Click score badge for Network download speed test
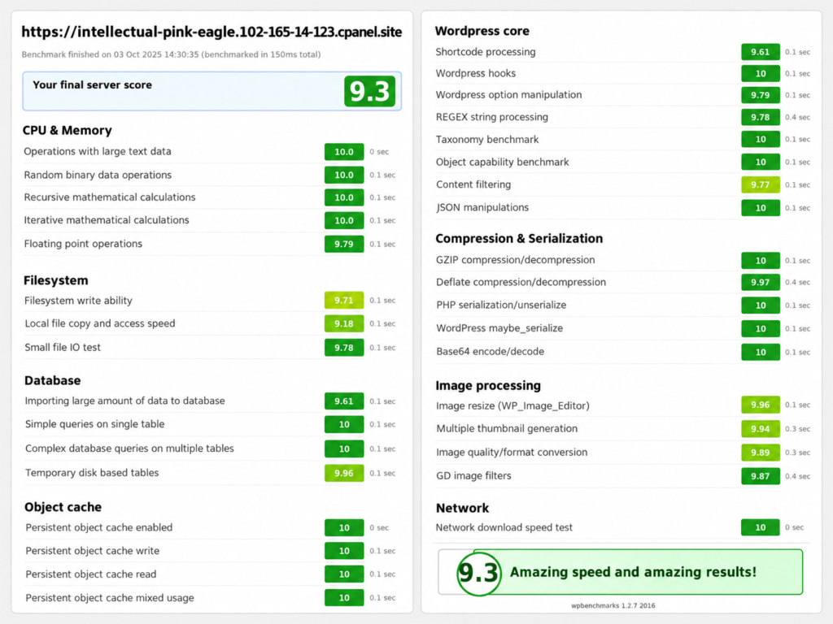The width and height of the screenshot is (833, 624). pos(761,527)
